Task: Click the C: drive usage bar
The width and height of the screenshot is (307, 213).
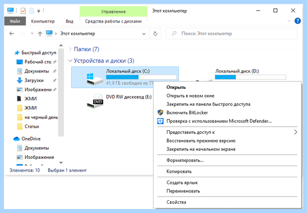Action: 141,77
